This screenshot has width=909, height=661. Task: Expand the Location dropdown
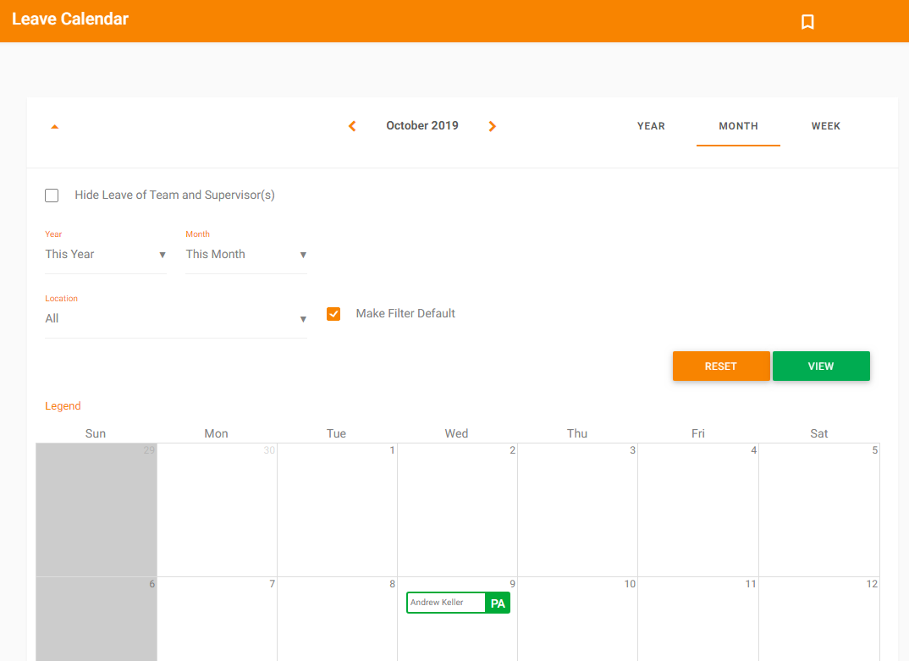(x=176, y=319)
